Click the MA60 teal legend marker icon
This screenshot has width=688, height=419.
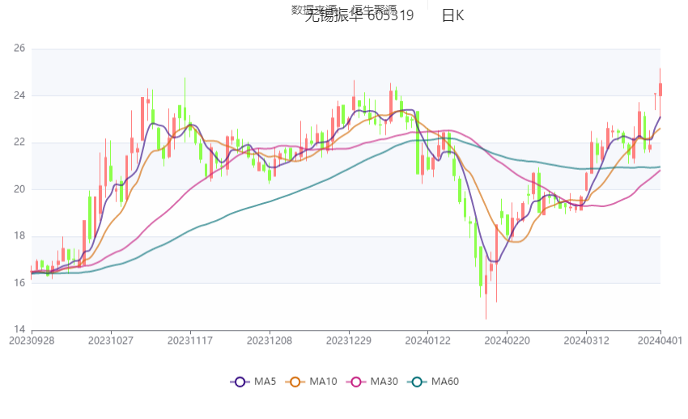(x=417, y=382)
